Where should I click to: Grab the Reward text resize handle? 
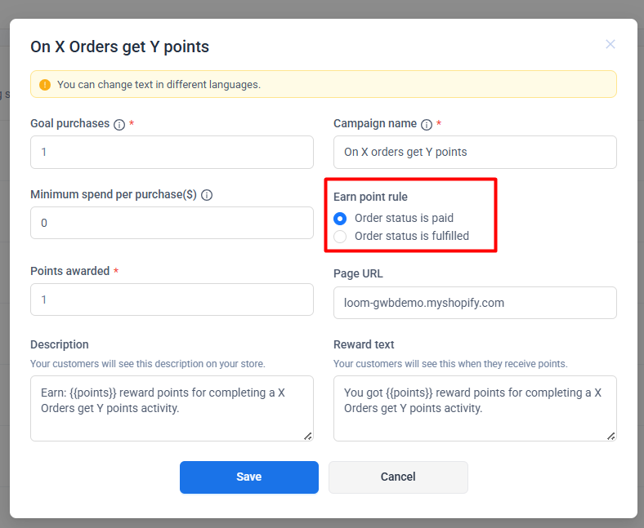click(x=611, y=436)
